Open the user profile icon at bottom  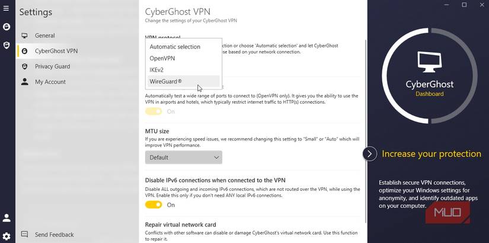click(x=7, y=218)
